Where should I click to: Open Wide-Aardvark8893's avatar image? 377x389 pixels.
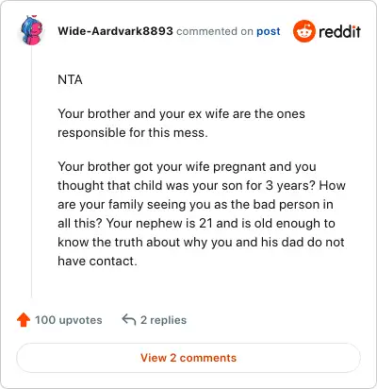click(x=31, y=30)
